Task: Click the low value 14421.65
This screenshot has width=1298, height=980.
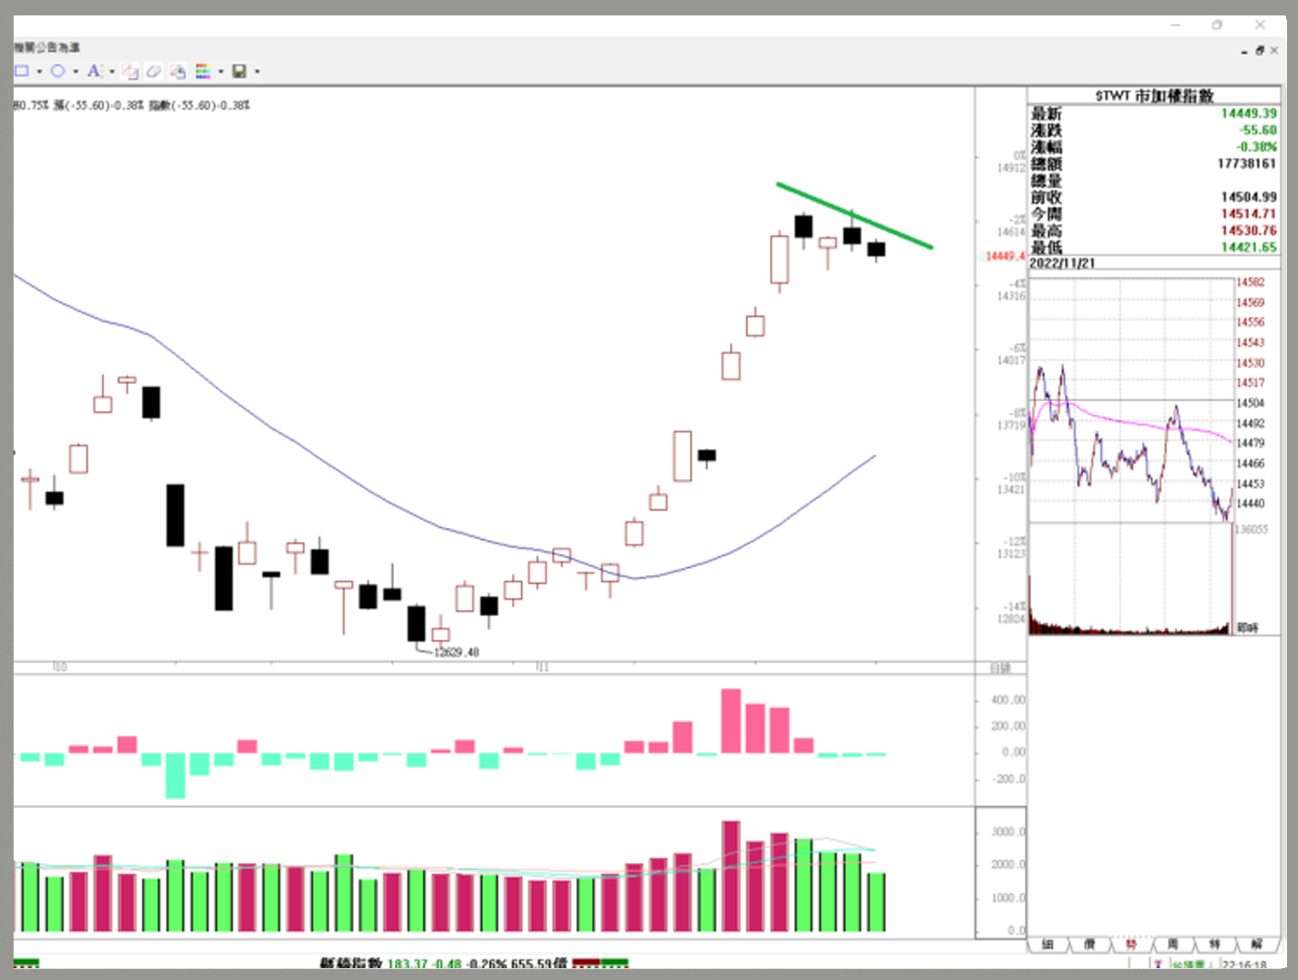Action: pos(1248,247)
